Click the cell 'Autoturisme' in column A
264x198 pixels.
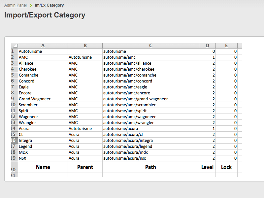point(43,51)
